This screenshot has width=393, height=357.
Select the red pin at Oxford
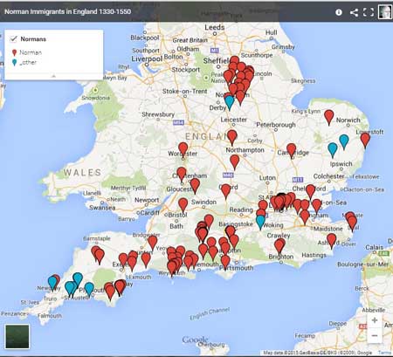click(225, 191)
